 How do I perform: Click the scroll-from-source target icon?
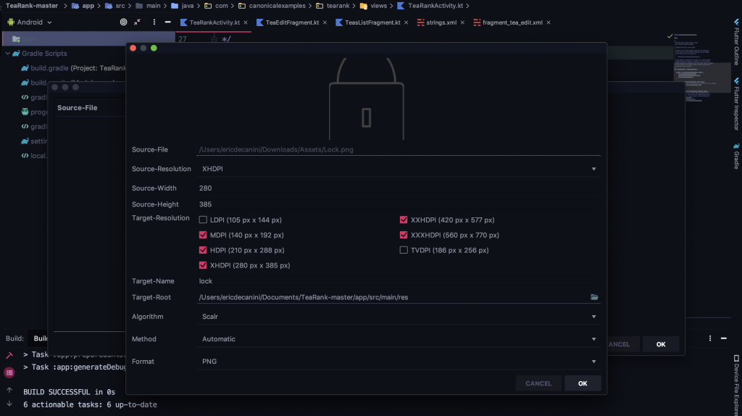(x=124, y=22)
